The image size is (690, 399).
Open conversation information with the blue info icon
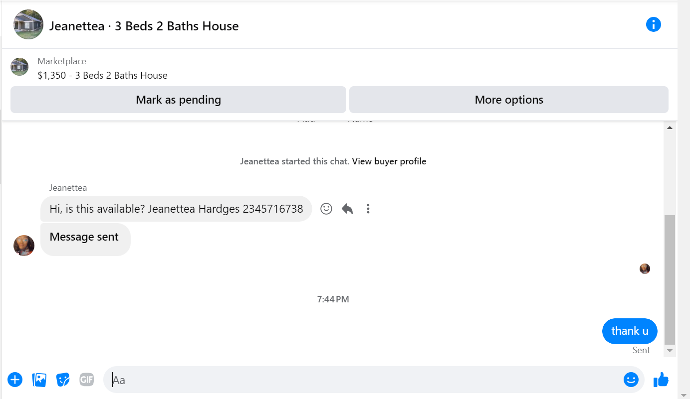click(x=653, y=24)
